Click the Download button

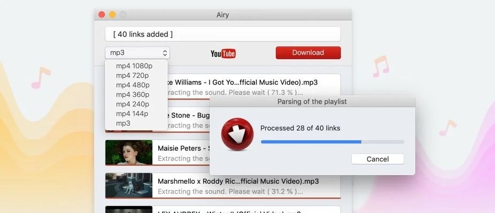[308, 53]
